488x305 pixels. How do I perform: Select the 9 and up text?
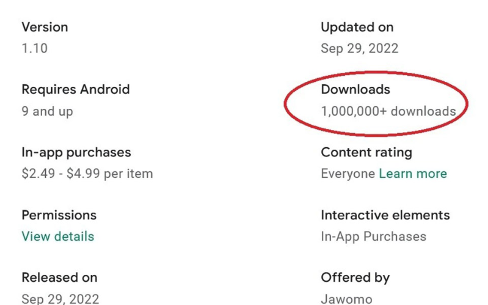click(47, 111)
